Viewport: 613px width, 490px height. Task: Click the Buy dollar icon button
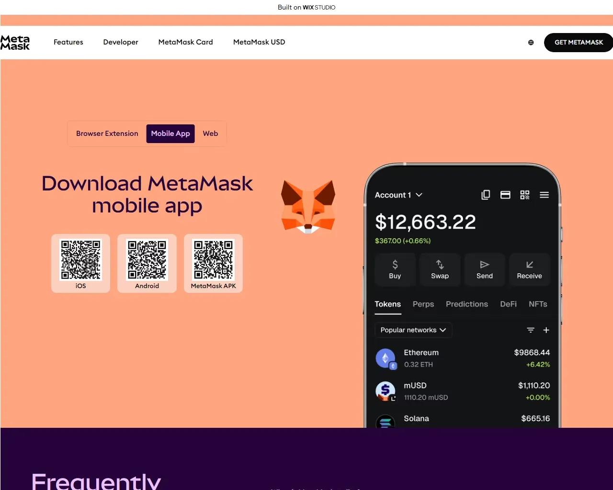coord(395,269)
